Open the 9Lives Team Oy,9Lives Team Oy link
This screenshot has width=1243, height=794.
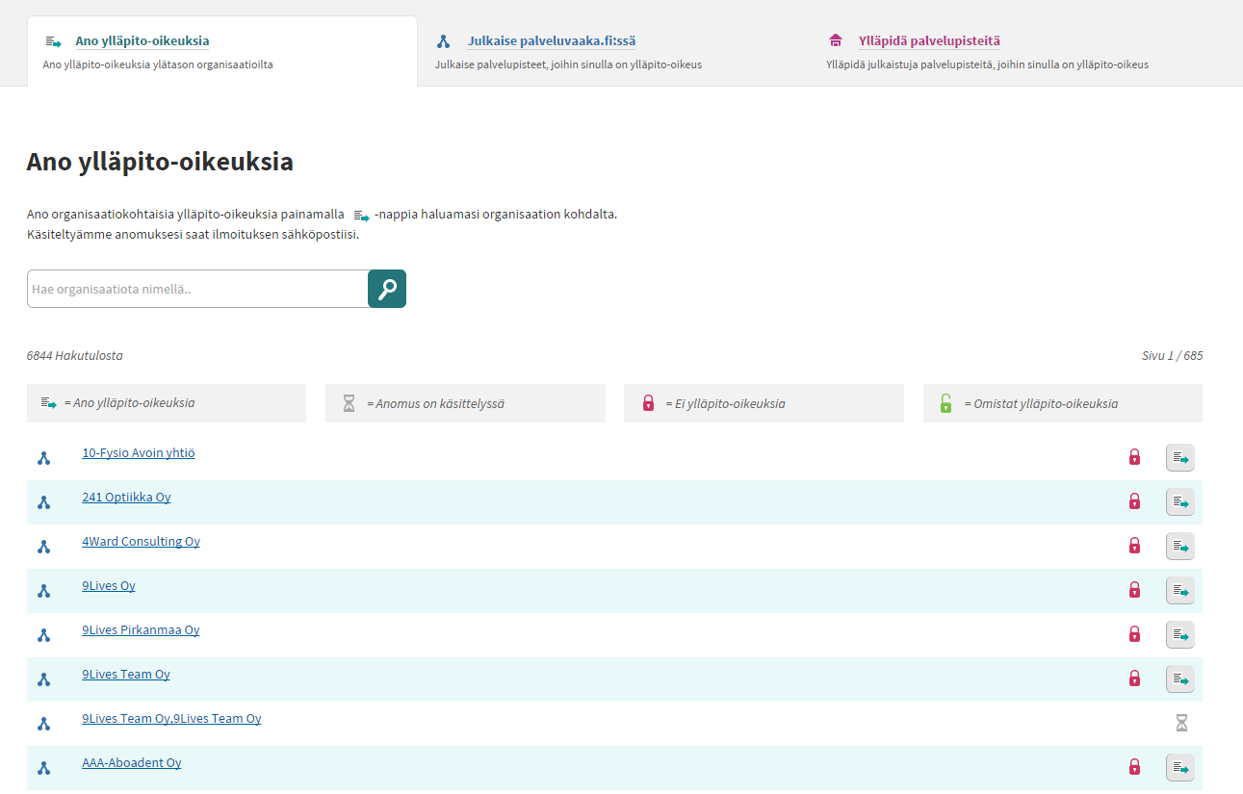tap(171, 718)
